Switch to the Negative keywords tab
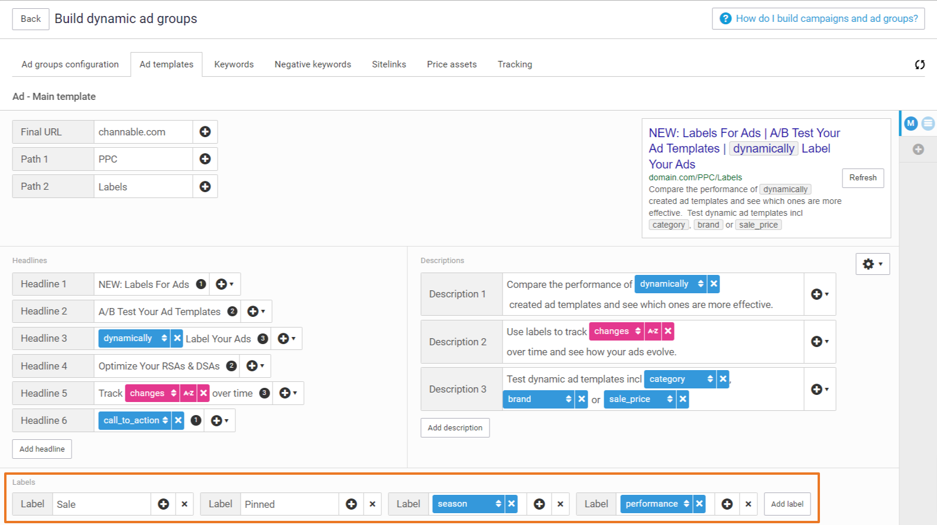 (x=313, y=64)
